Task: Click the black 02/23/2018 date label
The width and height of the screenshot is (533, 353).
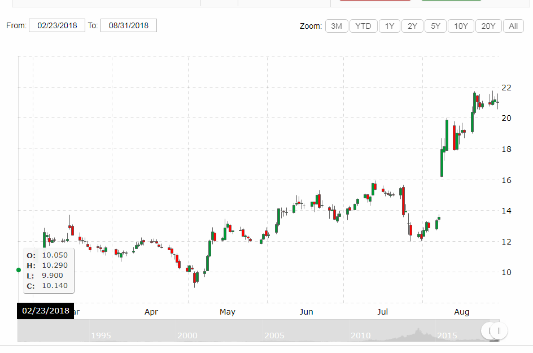Action: (45, 311)
